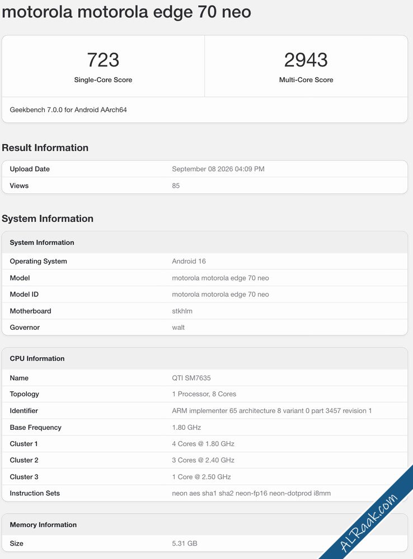413x559 pixels.
Task: Select the Model ID value text
Action: click(220, 295)
